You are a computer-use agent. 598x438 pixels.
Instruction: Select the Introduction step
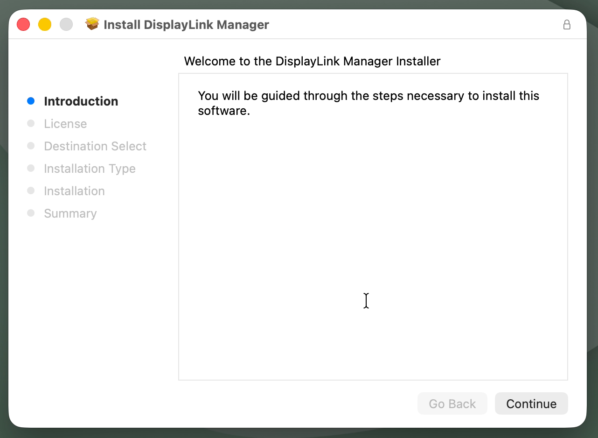81,101
